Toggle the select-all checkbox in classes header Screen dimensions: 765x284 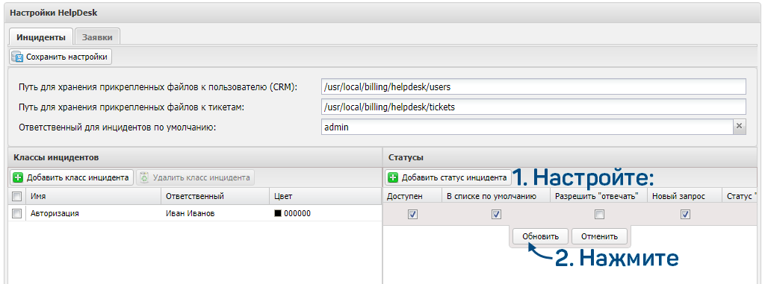point(16,196)
